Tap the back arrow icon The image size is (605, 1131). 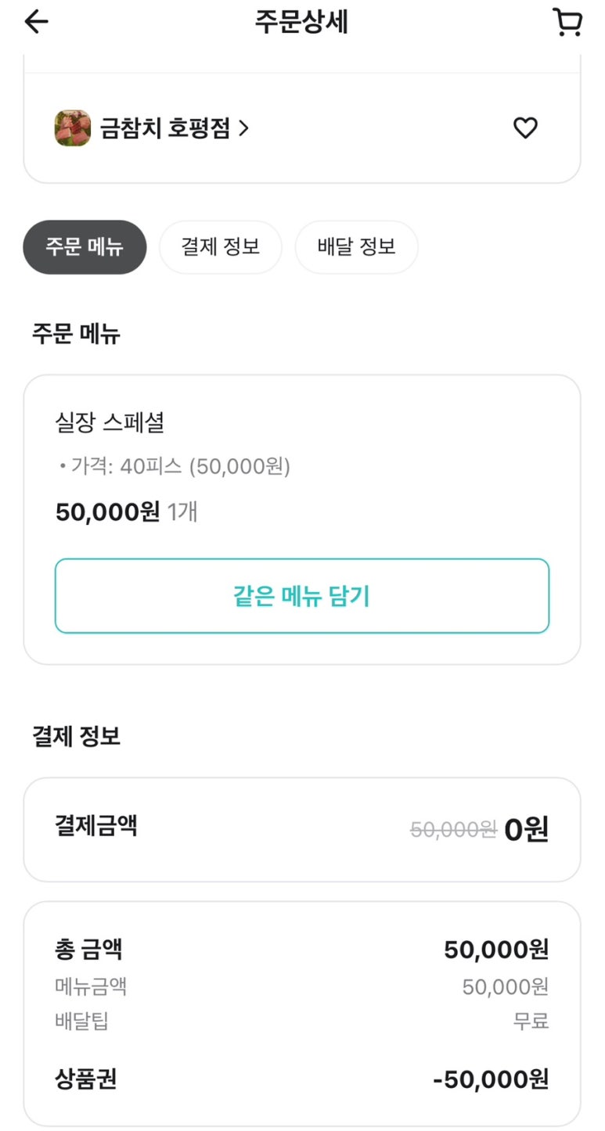[x=36, y=22]
